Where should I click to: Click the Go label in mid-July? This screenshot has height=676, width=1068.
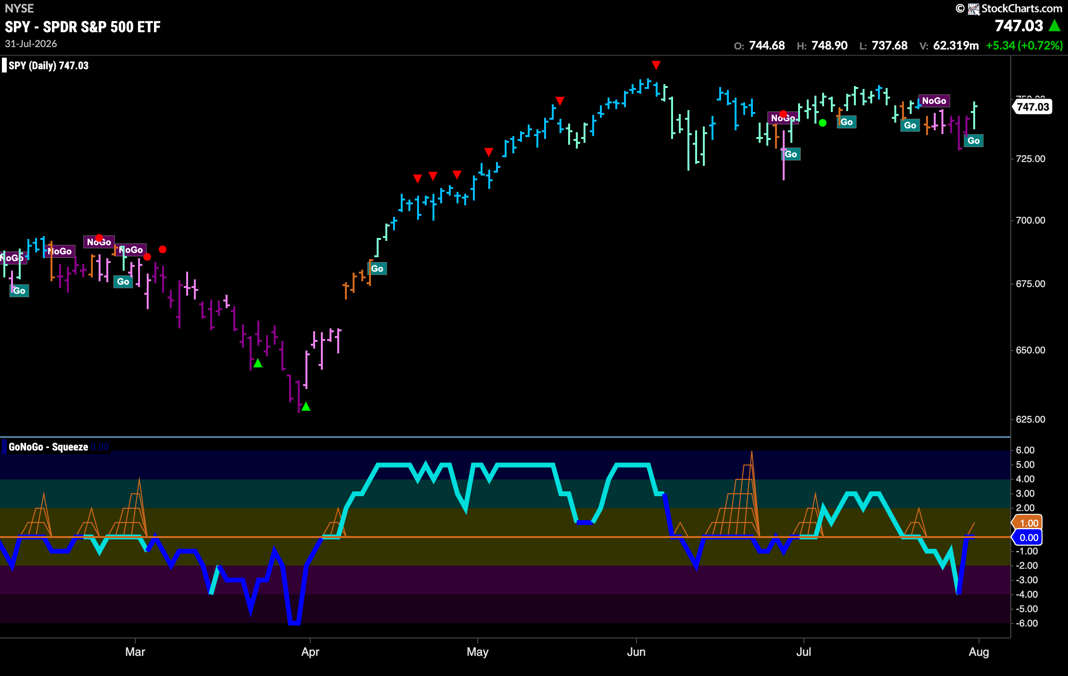pos(910,125)
